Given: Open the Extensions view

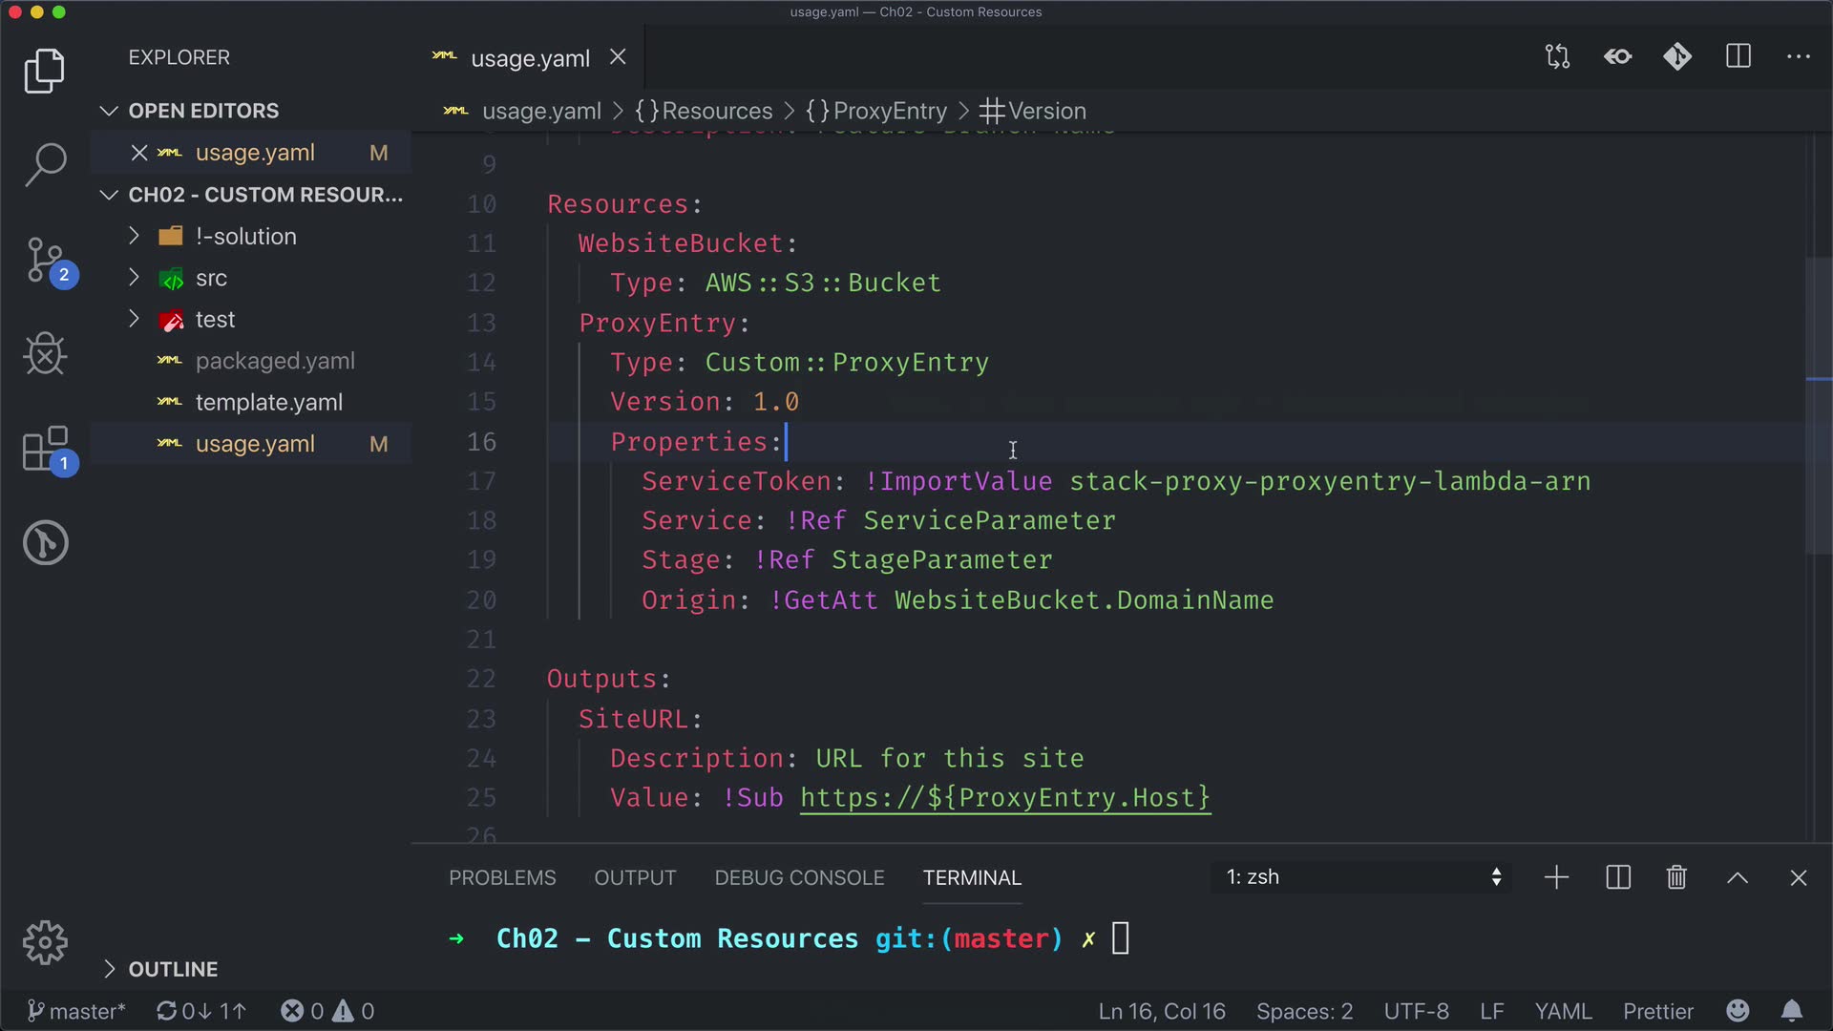Looking at the screenshot, I should tap(45, 449).
